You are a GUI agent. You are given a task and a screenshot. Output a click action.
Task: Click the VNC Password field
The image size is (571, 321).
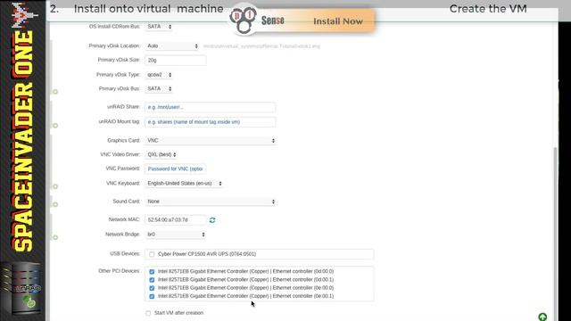click(x=176, y=169)
